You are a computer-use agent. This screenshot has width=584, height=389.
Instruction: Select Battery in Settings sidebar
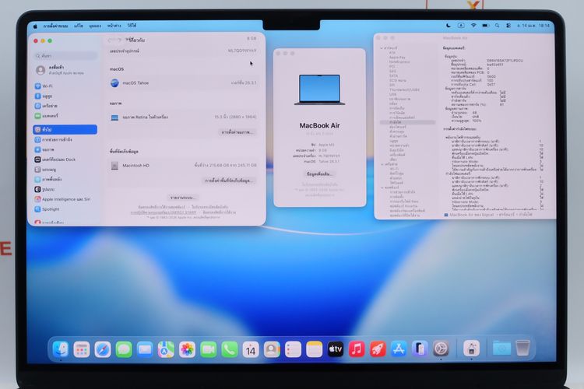[65, 116]
